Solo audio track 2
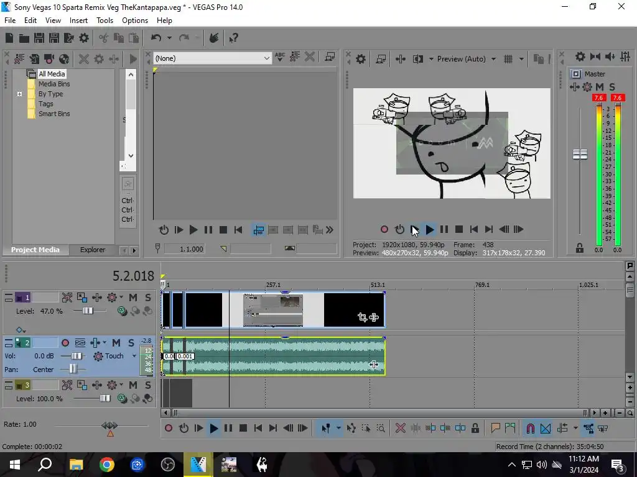 [131, 343]
